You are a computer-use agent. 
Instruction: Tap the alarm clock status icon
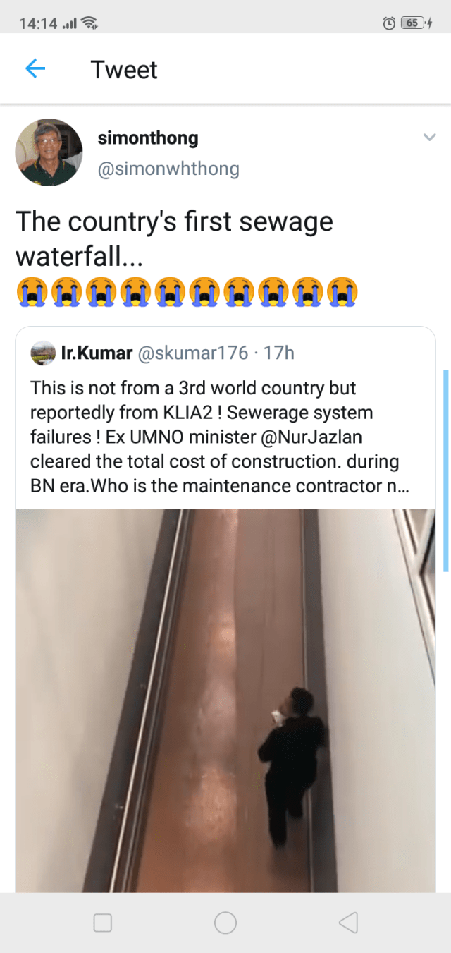click(389, 23)
